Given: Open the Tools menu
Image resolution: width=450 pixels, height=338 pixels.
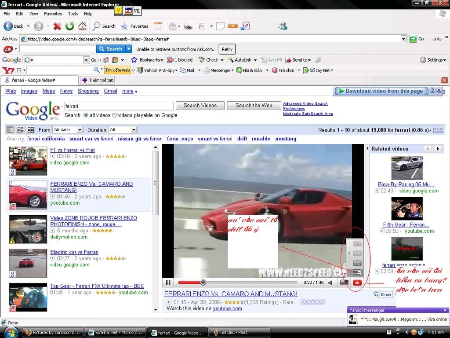Looking at the screenshot, I should coord(73,14).
